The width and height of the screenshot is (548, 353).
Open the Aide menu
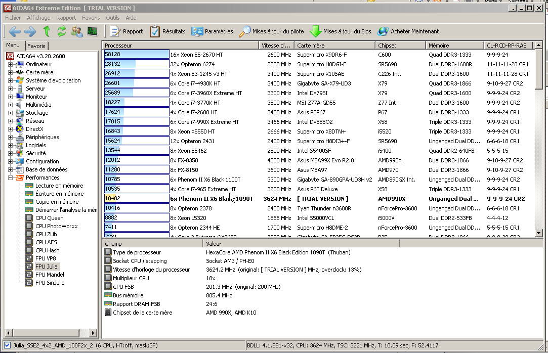[x=131, y=18]
